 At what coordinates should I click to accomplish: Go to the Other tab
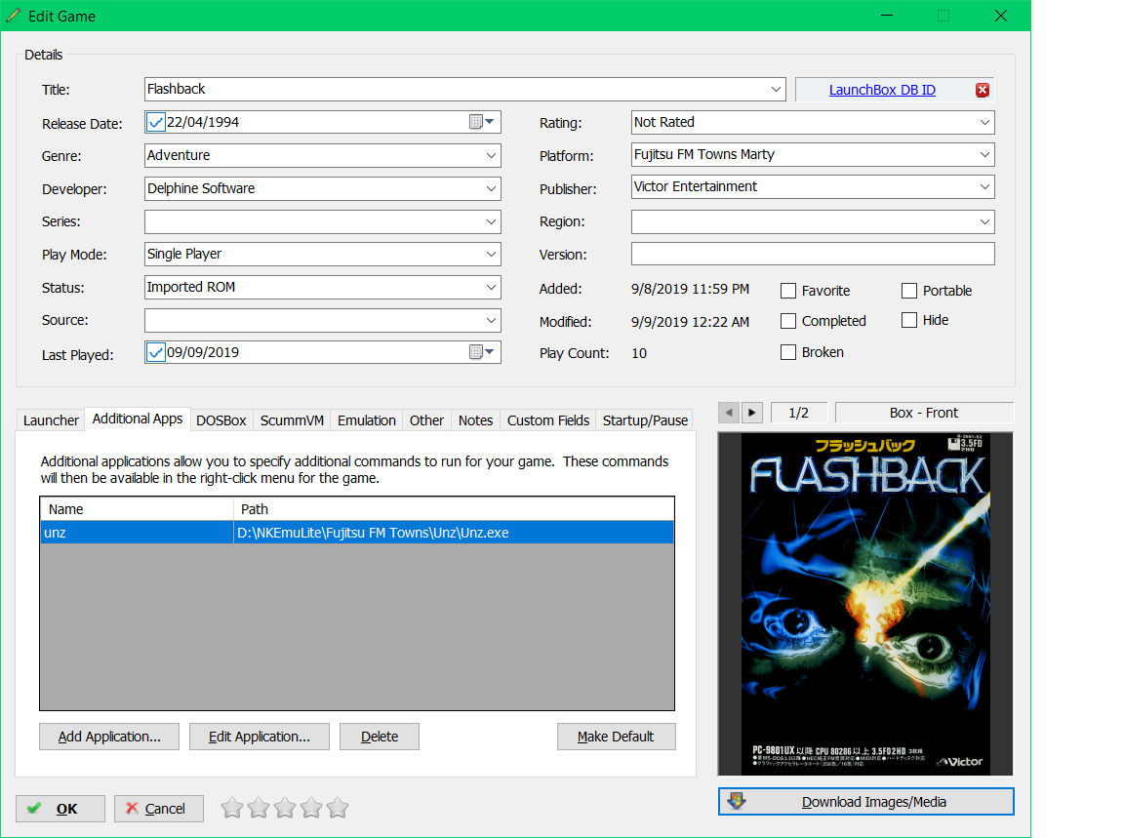tap(426, 420)
